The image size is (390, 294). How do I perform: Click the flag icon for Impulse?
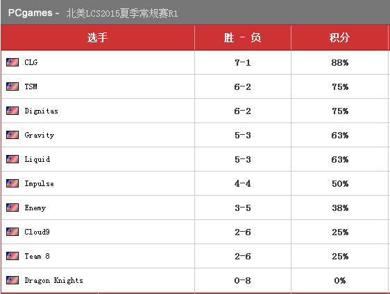click(12, 183)
